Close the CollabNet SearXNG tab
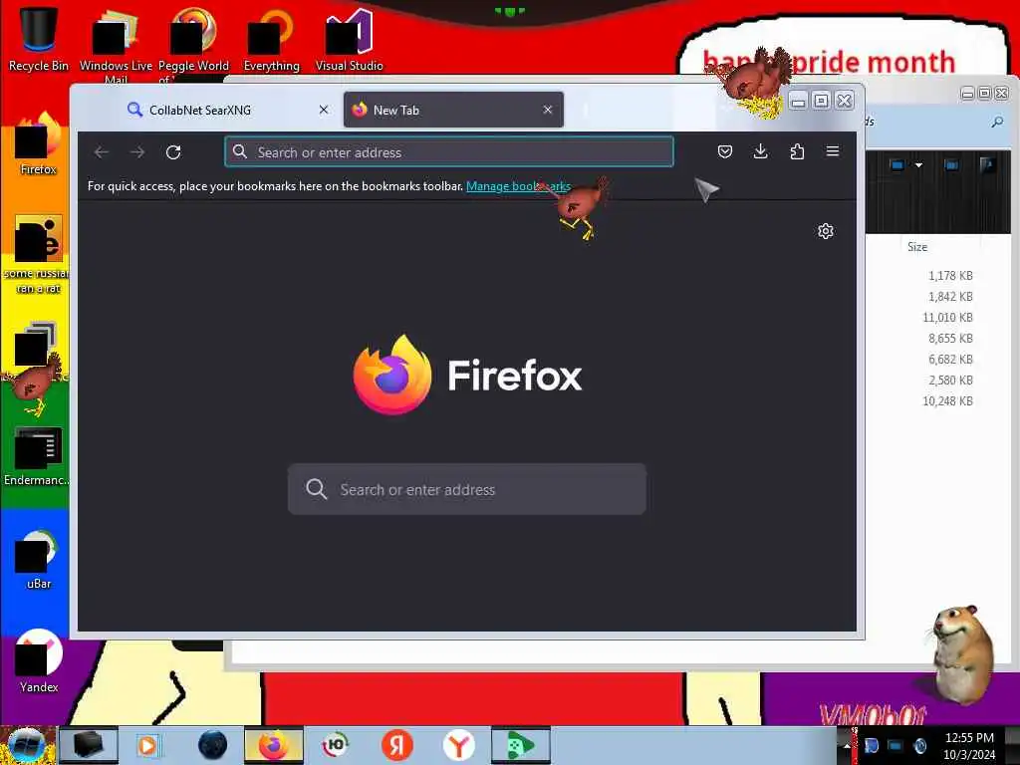Viewport: 1020px width, 765px height. click(x=324, y=110)
